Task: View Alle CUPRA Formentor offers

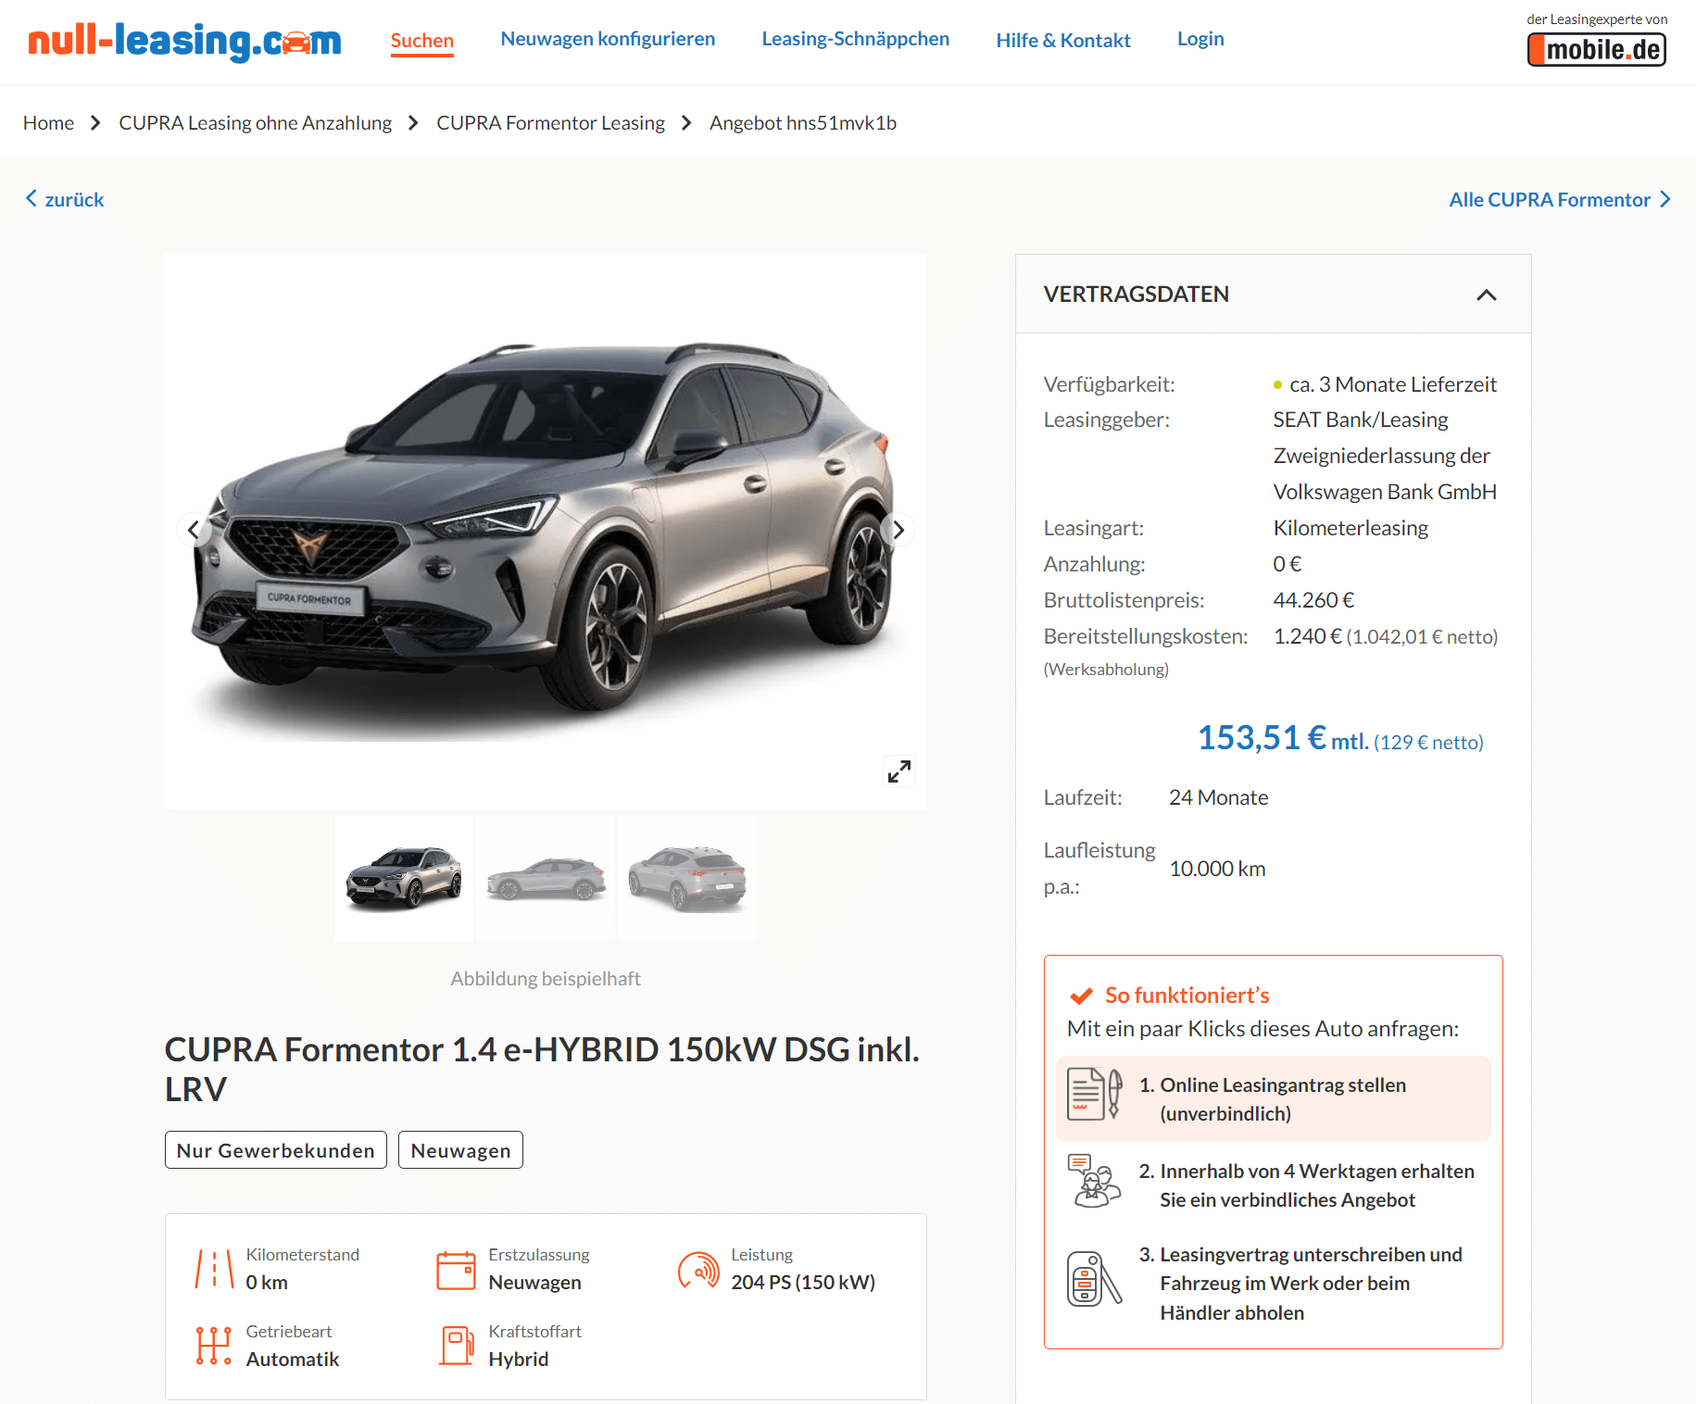Action: (1560, 199)
